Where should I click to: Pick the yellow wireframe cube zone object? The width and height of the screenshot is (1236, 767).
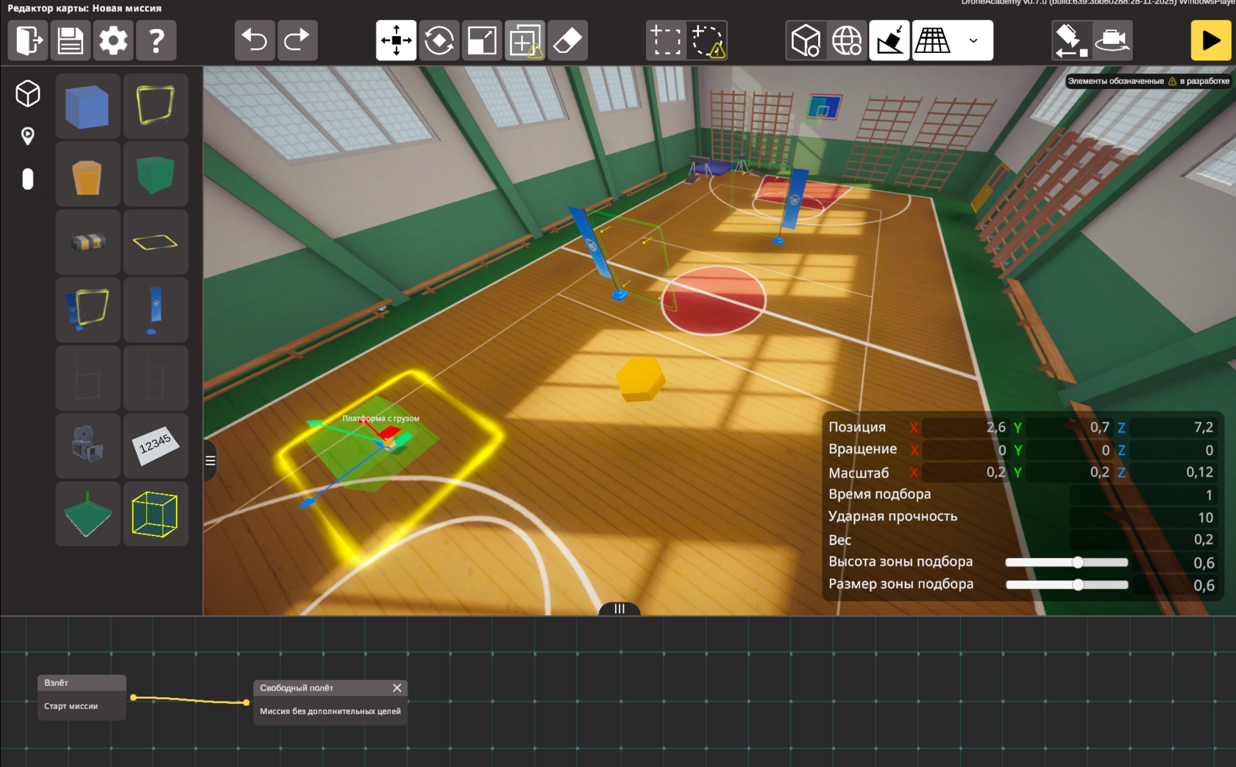tap(156, 514)
